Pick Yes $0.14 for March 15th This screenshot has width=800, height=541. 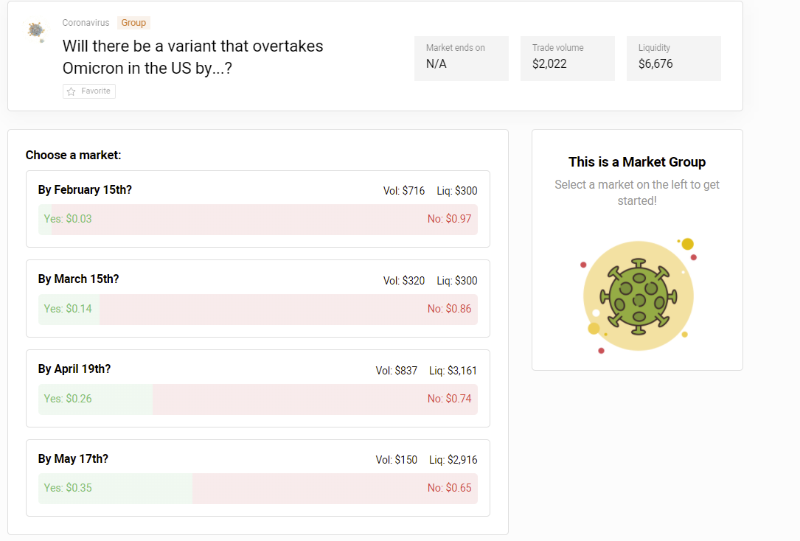coord(68,309)
